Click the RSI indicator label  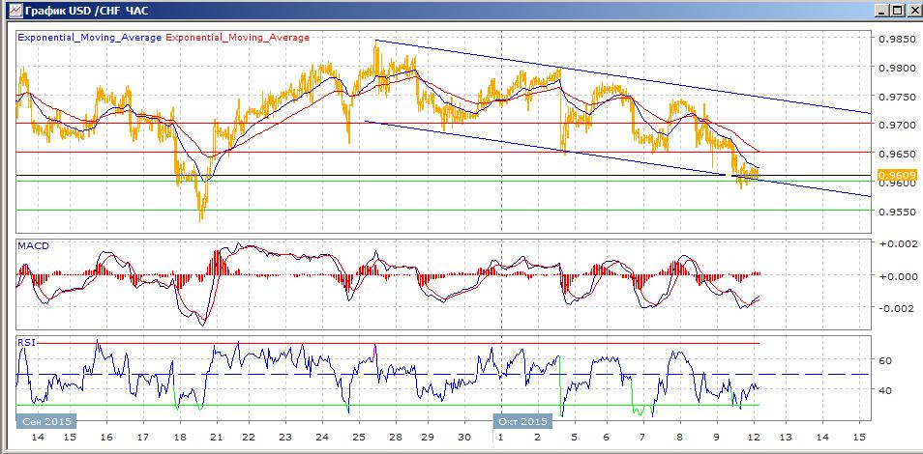tap(26, 342)
